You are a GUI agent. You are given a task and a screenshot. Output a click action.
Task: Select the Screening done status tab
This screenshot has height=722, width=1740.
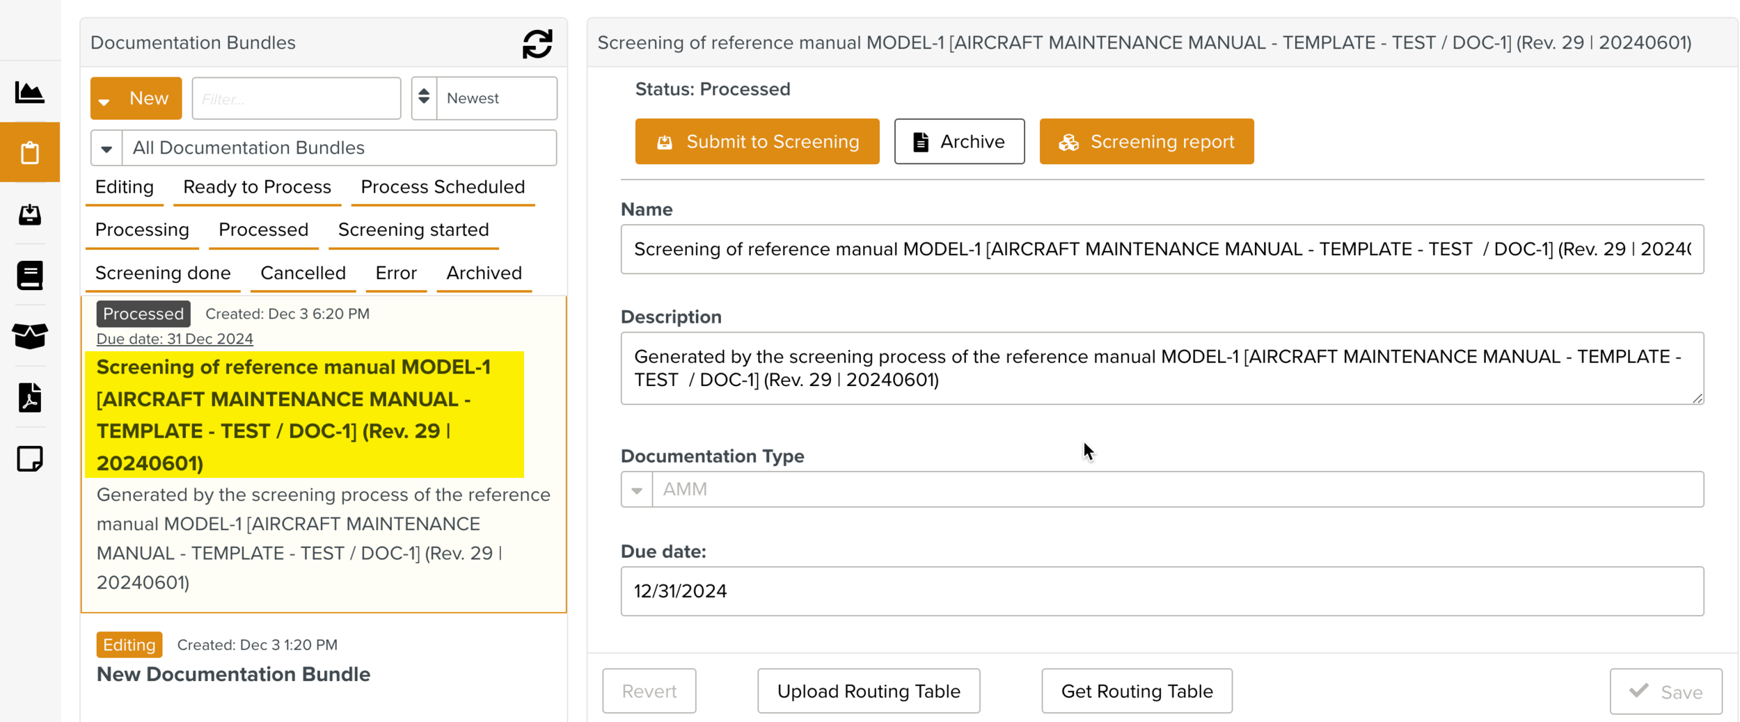coord(163,273)
